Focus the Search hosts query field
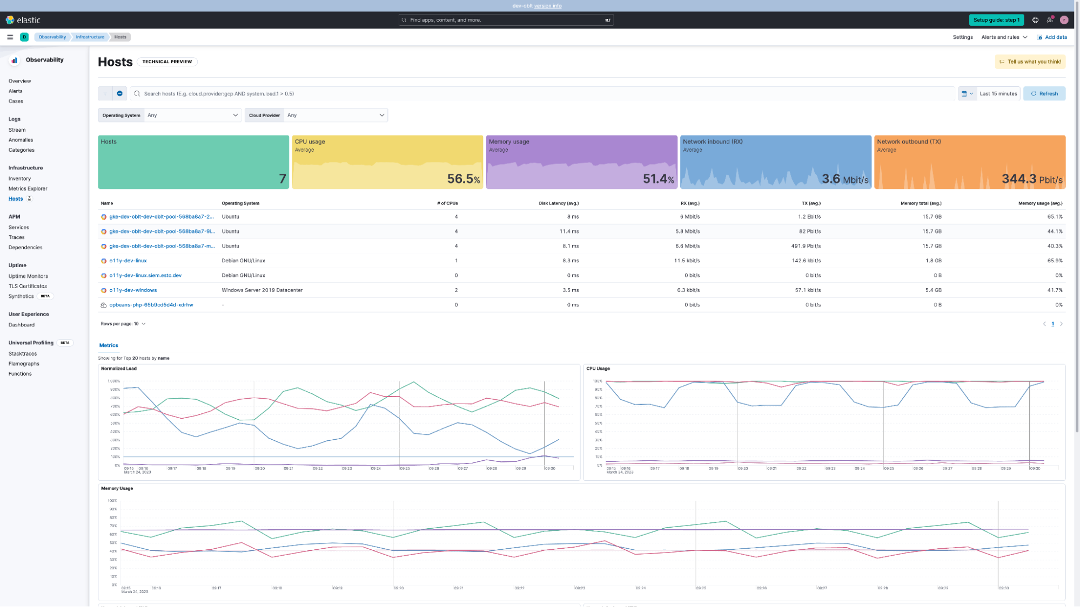 542,94
